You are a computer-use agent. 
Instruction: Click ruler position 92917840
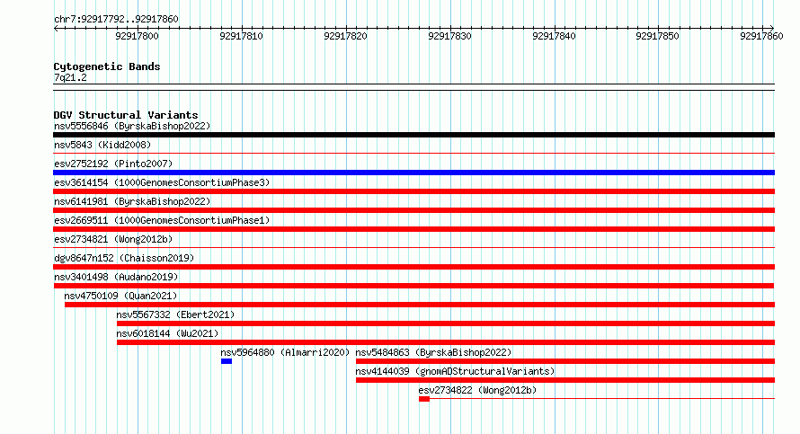coord(554,36)
